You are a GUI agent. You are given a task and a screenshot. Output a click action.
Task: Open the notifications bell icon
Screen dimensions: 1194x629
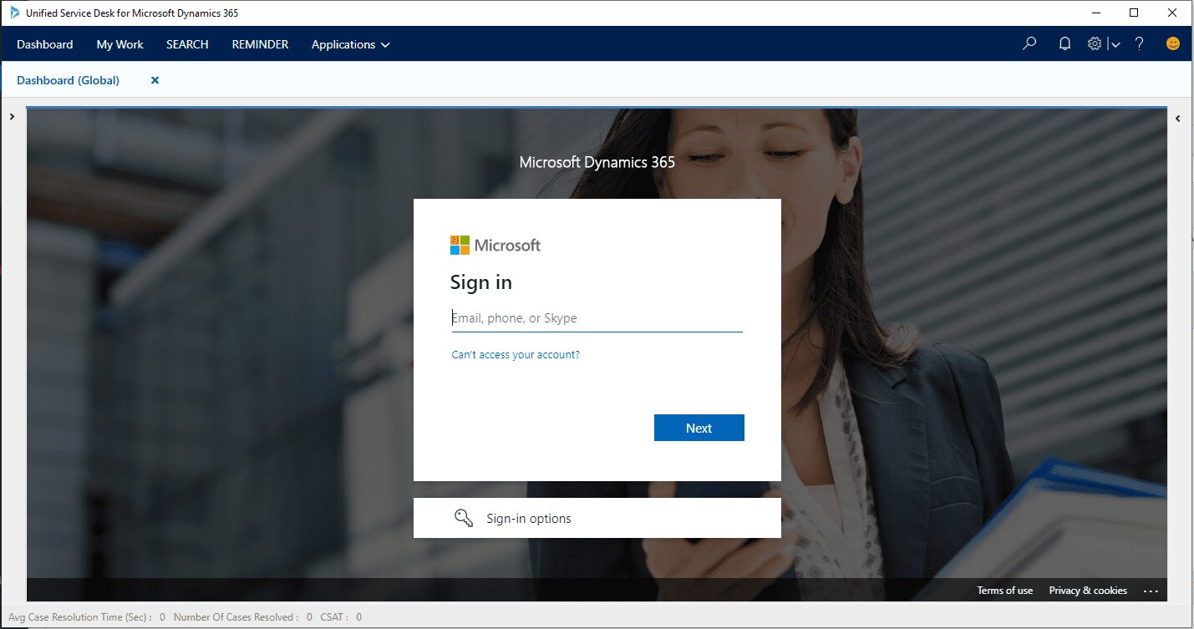[1064, 44]
